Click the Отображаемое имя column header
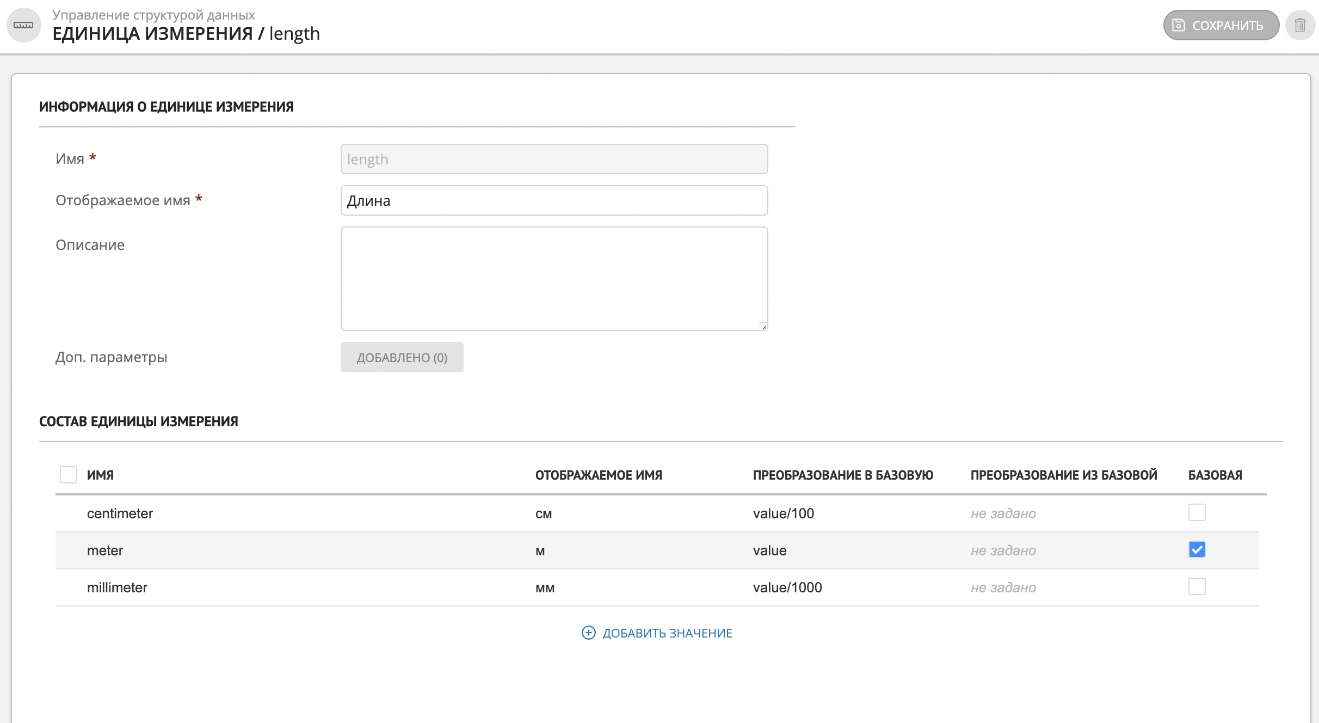1319x723 pixels. 599,475
